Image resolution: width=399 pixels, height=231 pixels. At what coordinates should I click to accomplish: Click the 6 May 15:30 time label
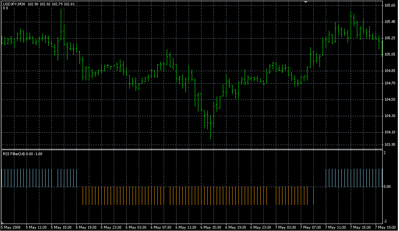[x=211, y=227]
